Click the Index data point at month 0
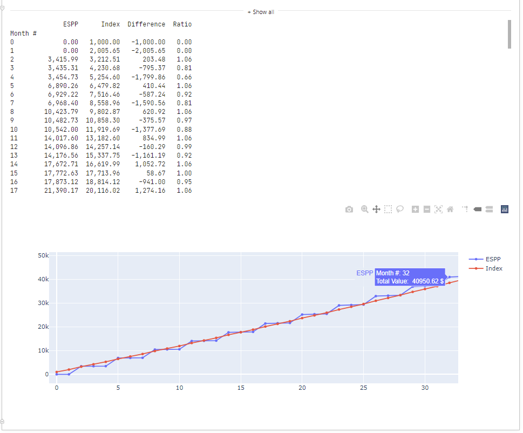Screen dimensions: 523x433 [x=57, y=372]
